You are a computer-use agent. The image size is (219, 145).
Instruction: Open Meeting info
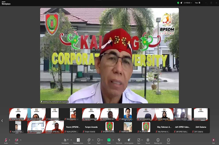[158, 140]
